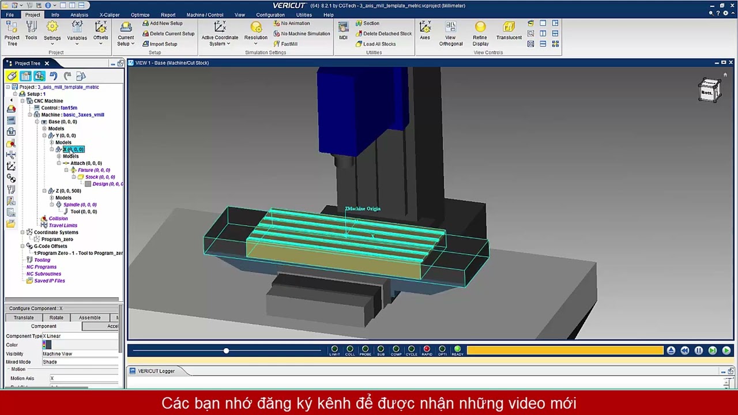Click Rewind NC Program button

[685, 350]
